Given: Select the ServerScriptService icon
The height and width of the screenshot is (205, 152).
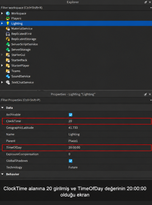Looking at the screenshot, I should click(x=8, y=44).
